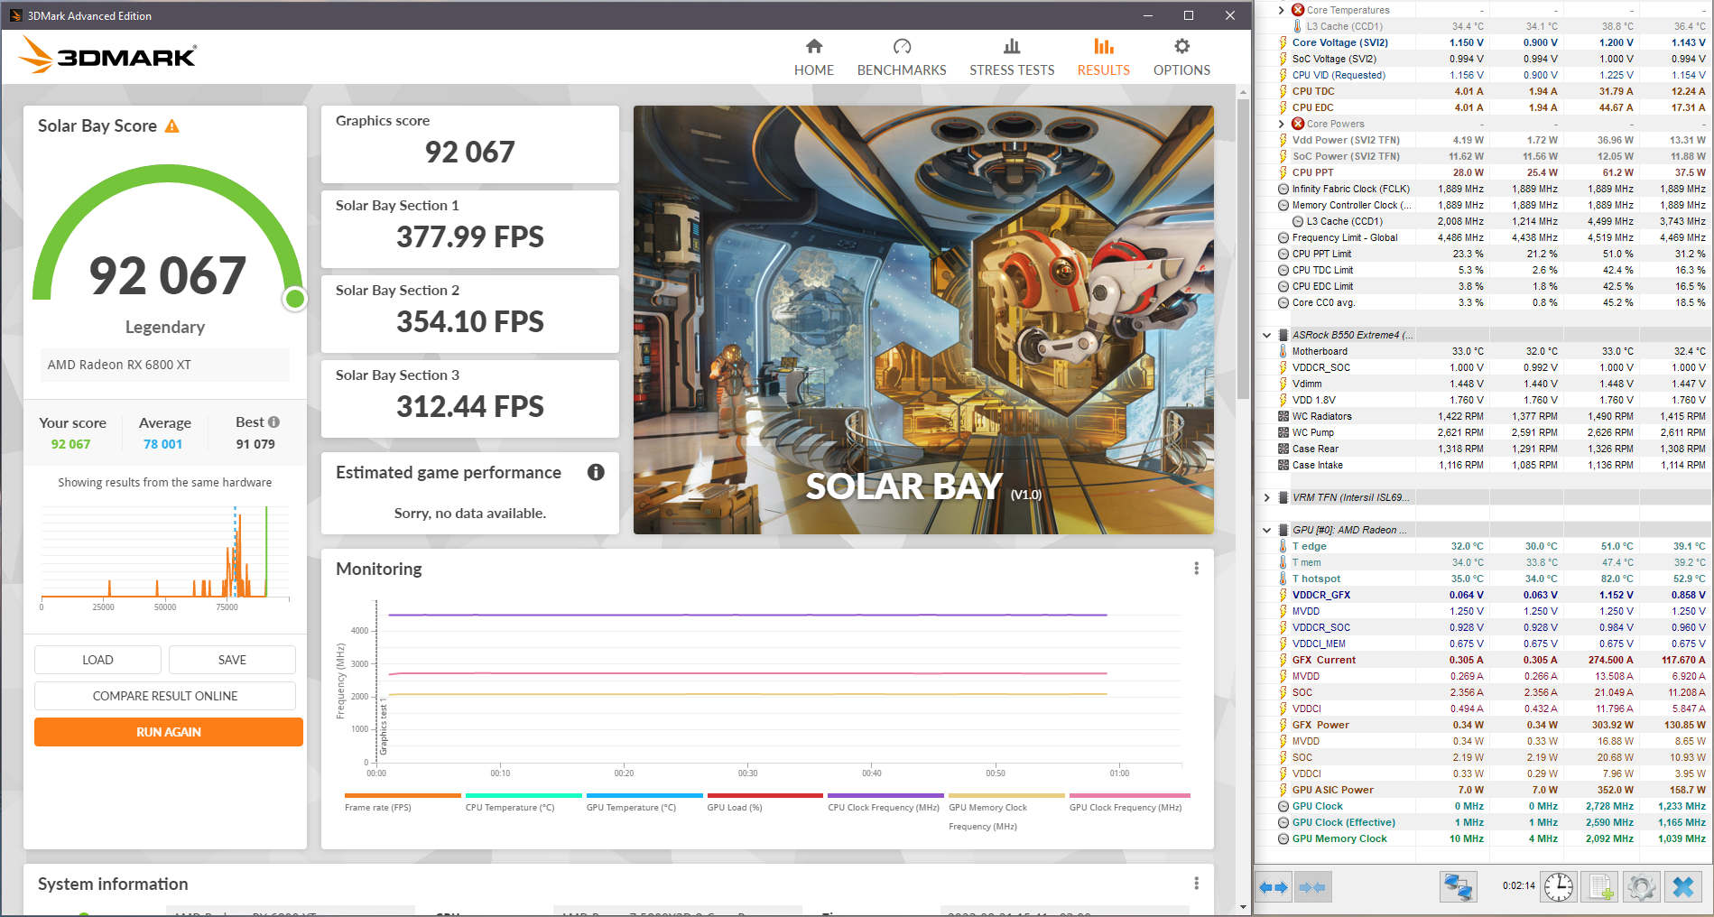Image resolution: width=1714 pixels, height=917 pixels.
Task: Click the Infinity Fabric Clock (FCLK) icon
Action: point(1283,189)
